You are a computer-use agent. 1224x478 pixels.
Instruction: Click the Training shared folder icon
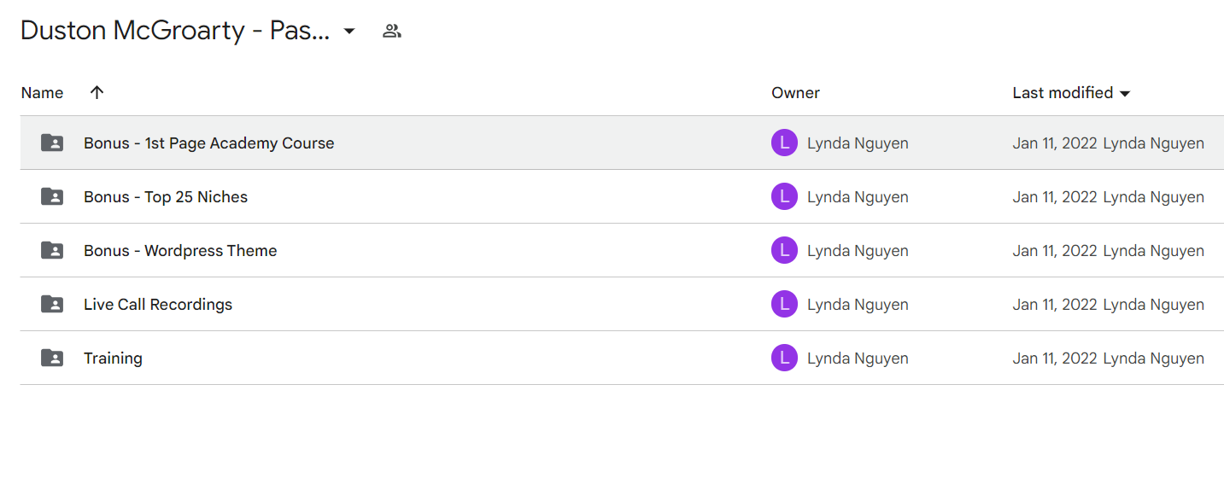tap(52, 358)
